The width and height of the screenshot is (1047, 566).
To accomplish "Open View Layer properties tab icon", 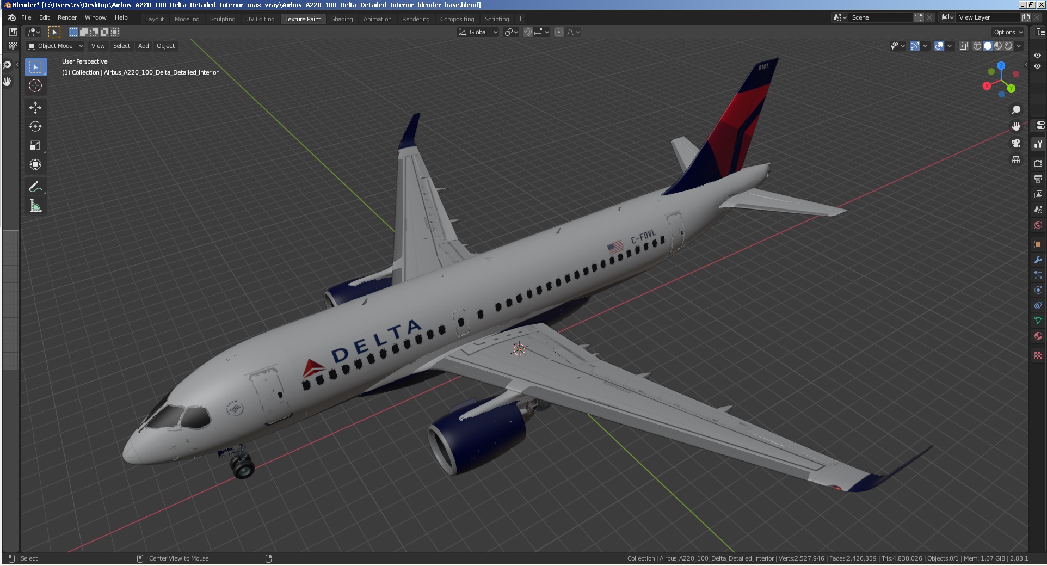I will 1038,194.
